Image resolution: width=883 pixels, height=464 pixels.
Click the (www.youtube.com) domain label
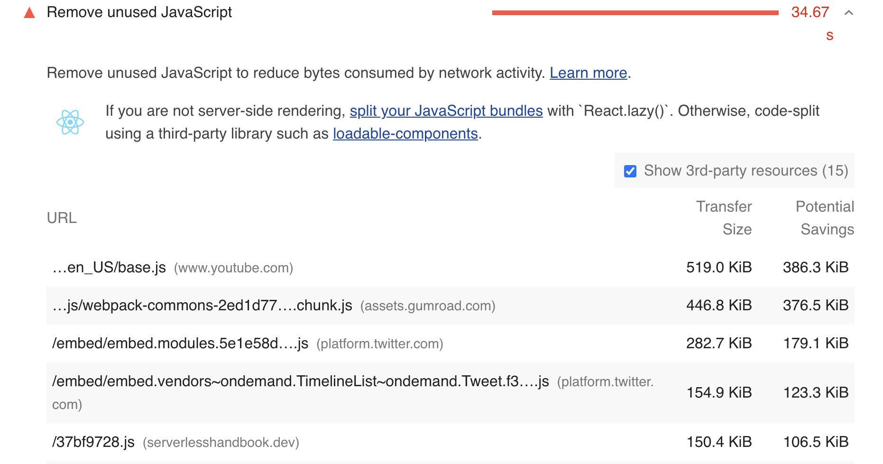(234, 268)
